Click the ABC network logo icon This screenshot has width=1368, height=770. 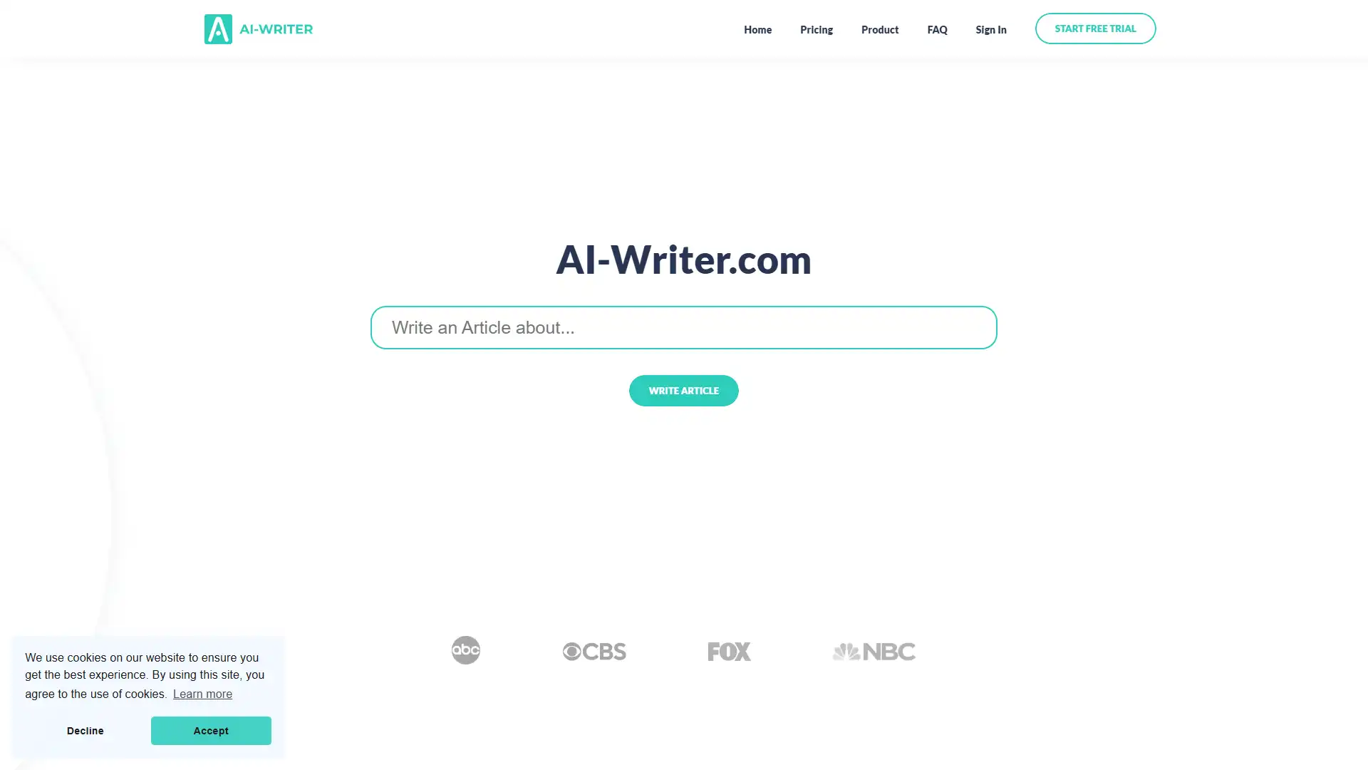(x=465, y=651)
